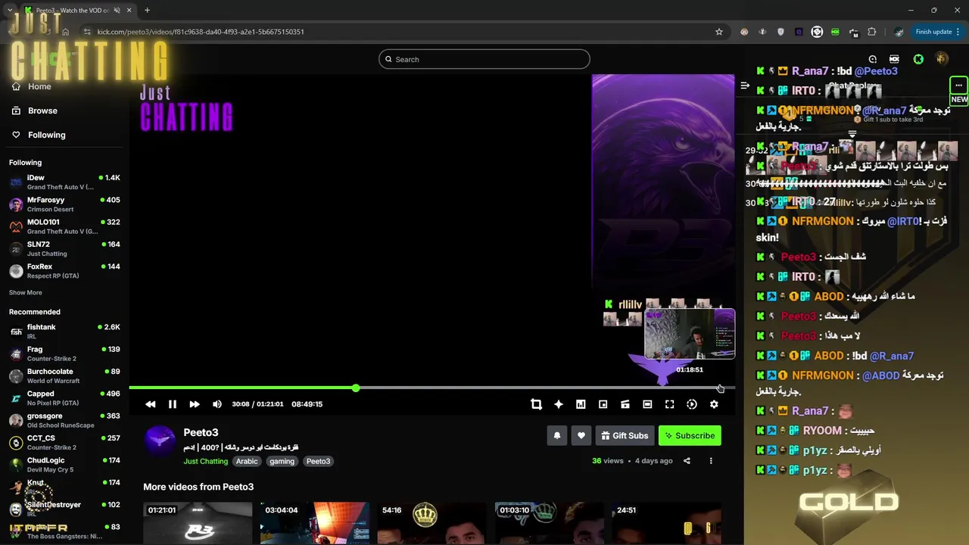
Task: Open SLN72 Just Chatting channel
Action: [65, 248]
